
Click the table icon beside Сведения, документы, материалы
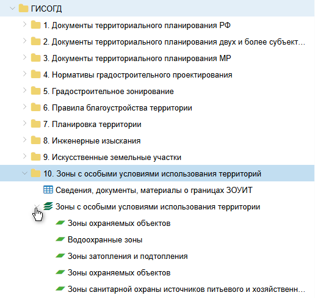pyautogui.click(x=48, y=189)
